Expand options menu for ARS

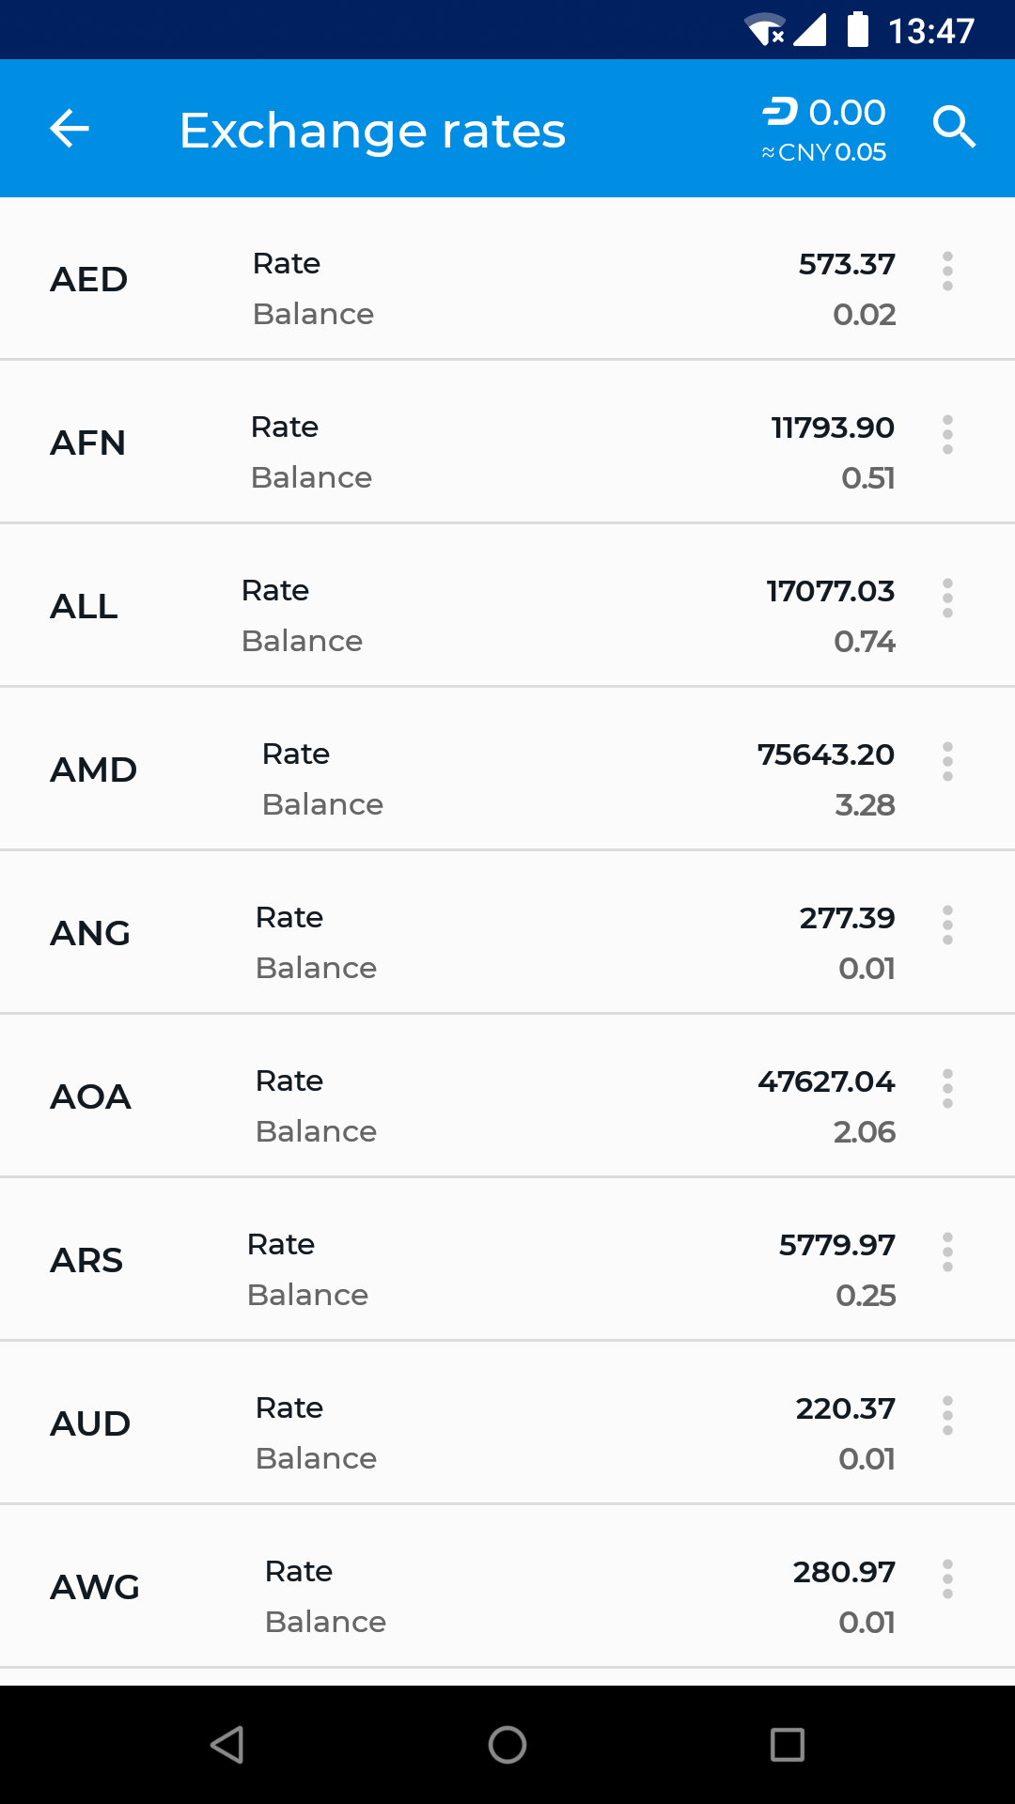point(947,1252)
